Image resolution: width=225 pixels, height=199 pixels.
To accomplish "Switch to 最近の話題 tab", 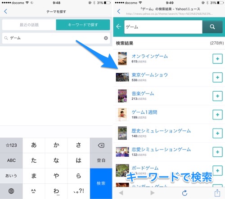I will pyautogui.click(x=29, y=25).
